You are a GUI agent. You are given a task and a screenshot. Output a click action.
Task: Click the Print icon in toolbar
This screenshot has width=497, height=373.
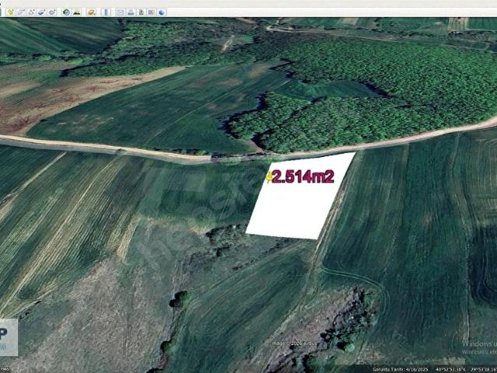[131, 12]
